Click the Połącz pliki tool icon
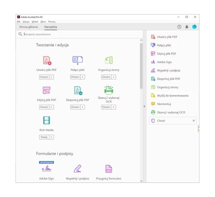The width and height of the screenshot is (215, 197). [x=78, y=60]
